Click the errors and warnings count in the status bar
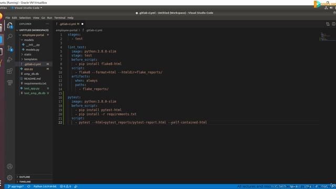 pos(65,186)
